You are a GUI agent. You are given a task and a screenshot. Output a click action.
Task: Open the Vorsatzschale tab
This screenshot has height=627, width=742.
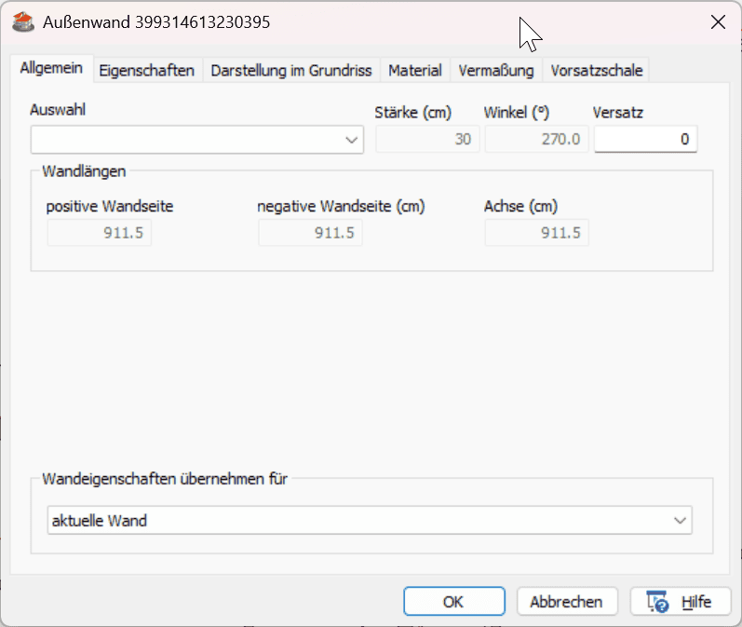(x=596, y=71)
